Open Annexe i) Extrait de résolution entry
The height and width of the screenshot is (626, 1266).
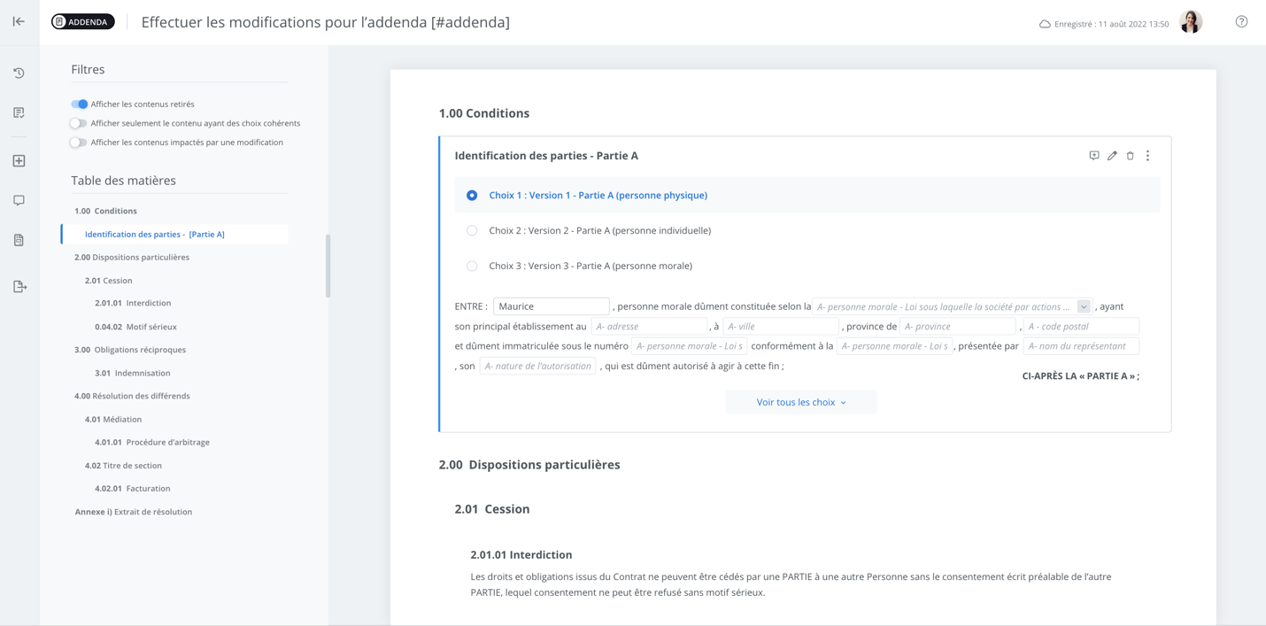click(134, 512)
